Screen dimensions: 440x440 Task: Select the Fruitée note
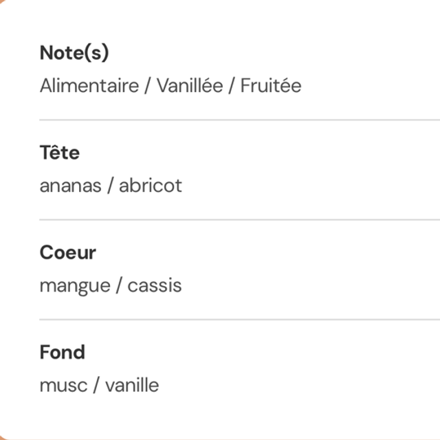click(x=270, y=86)
